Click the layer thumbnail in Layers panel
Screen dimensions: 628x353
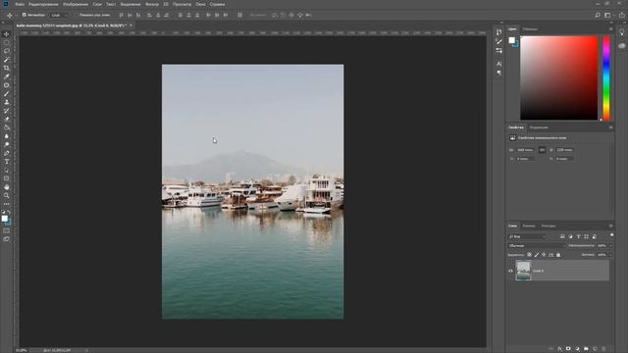523,271
